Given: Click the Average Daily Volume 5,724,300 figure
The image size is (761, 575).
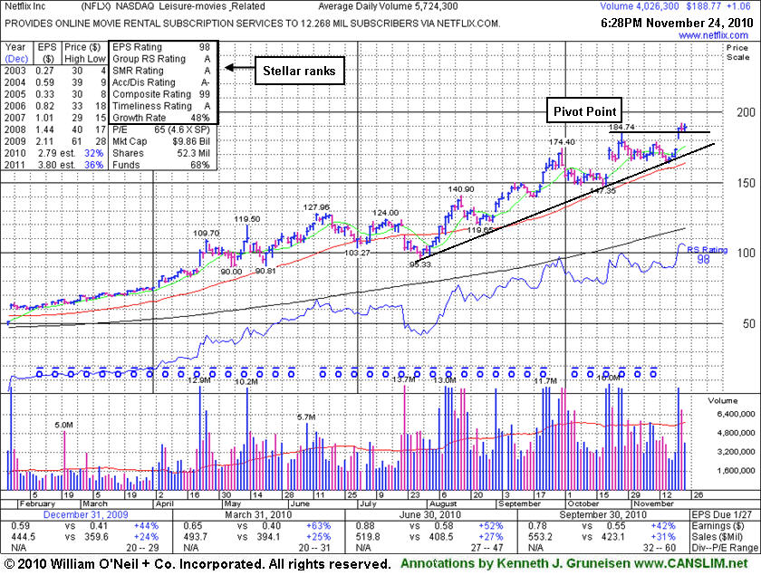Looking at the screenshot, I should tap(388, 6).
